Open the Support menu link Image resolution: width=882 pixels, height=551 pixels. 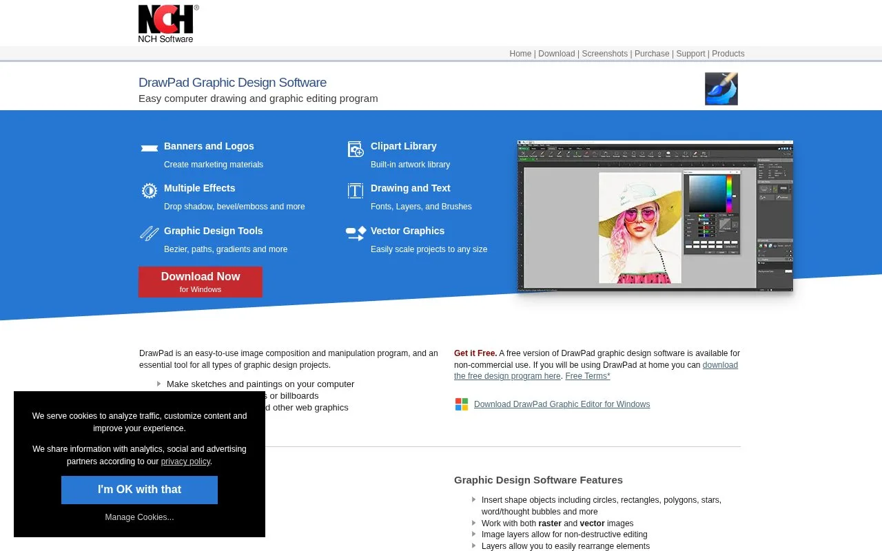[x=690, y=54]
